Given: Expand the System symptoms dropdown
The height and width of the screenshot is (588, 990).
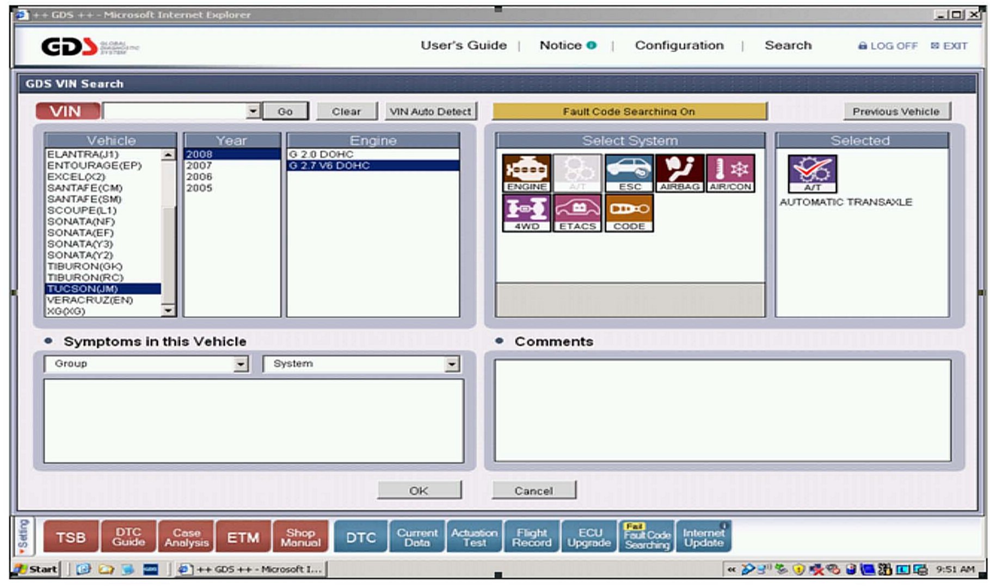Looking at the screenshot, I should [451, 364].
